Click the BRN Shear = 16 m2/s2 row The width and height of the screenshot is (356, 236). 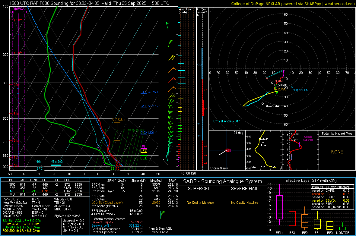click(117, 211)
